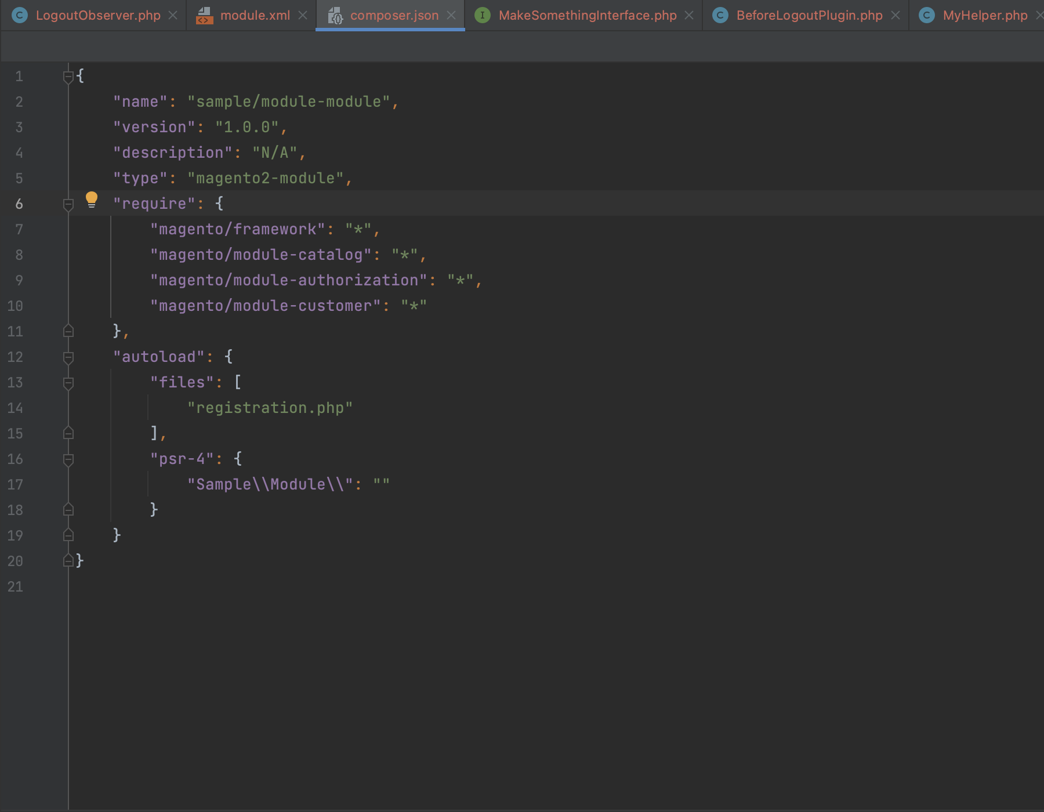This screenshot has height=812, width=1044.
Task: Click the fold end marker on line 11
Action: coord(68,331)
